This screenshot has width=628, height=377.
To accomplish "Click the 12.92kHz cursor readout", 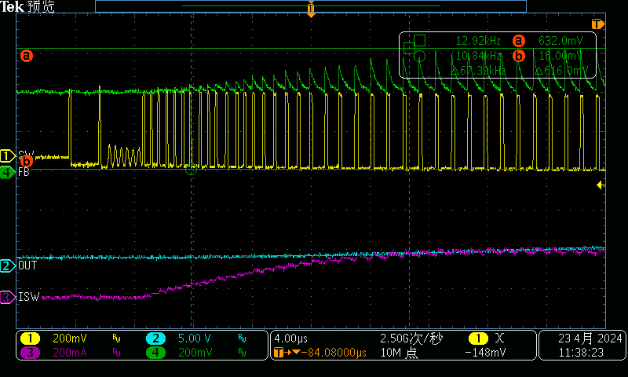I will tap(478, 41).
